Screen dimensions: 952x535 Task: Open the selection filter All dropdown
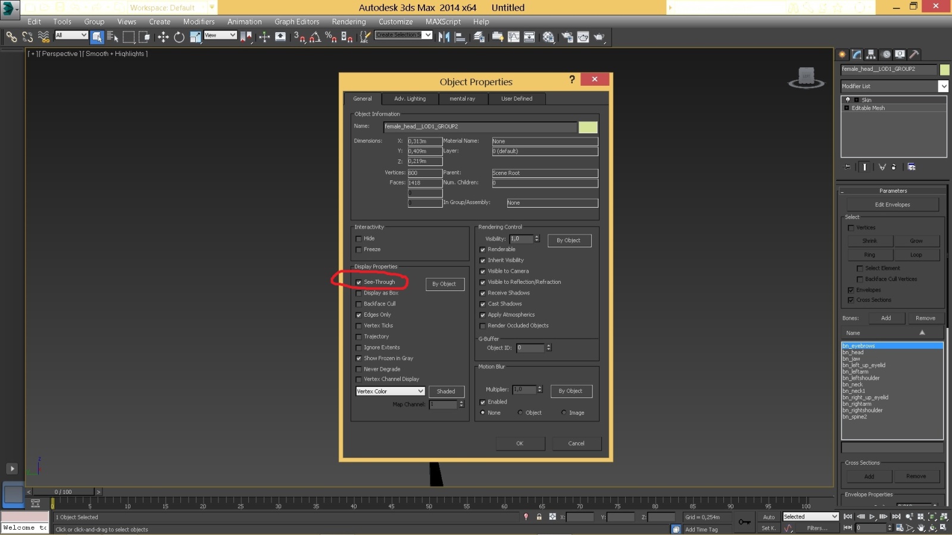click(x=71, y=35)
